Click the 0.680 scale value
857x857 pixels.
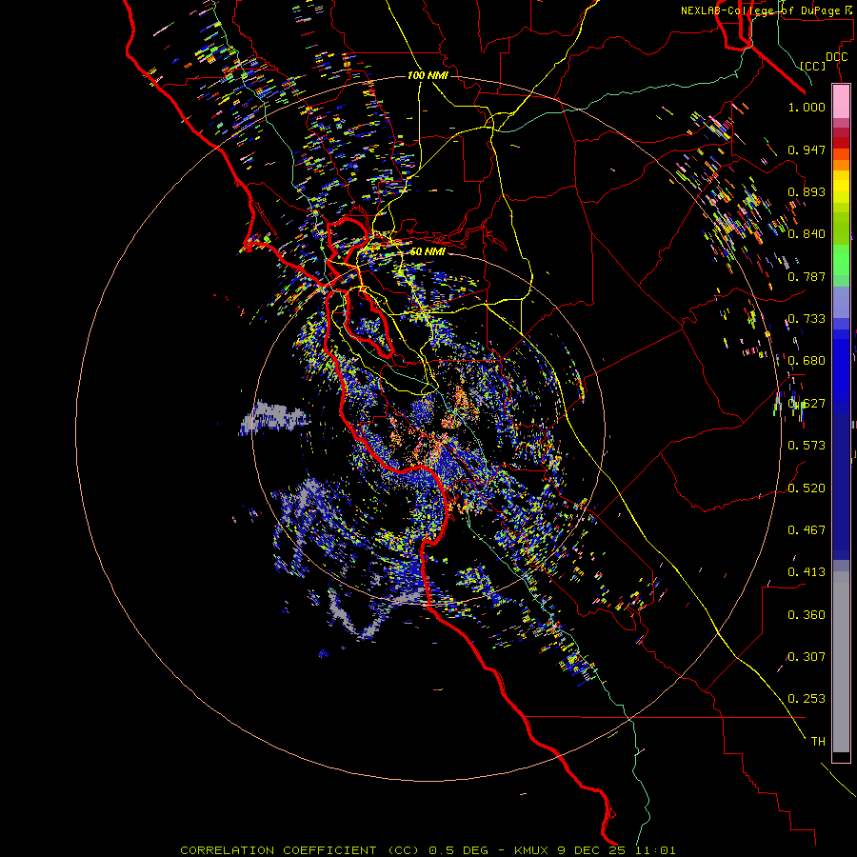[x=807, y=361]
